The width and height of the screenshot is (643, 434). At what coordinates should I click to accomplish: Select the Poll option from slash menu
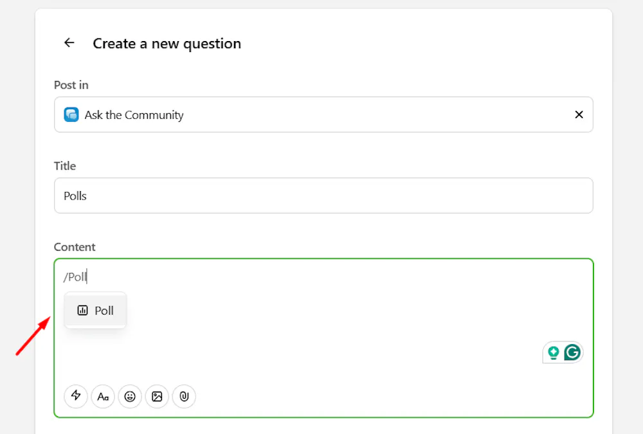[95, 310]
